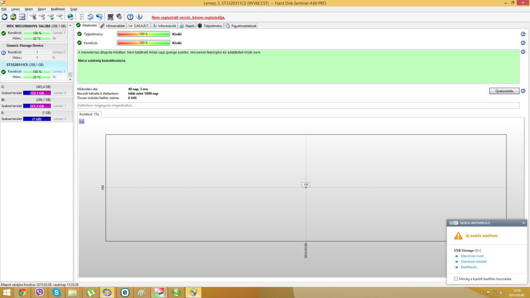The image size is (530, 298).
Task: Click the disk with magnifier toolbar icon
Action: pyautogui.click(x=60, y=17)
